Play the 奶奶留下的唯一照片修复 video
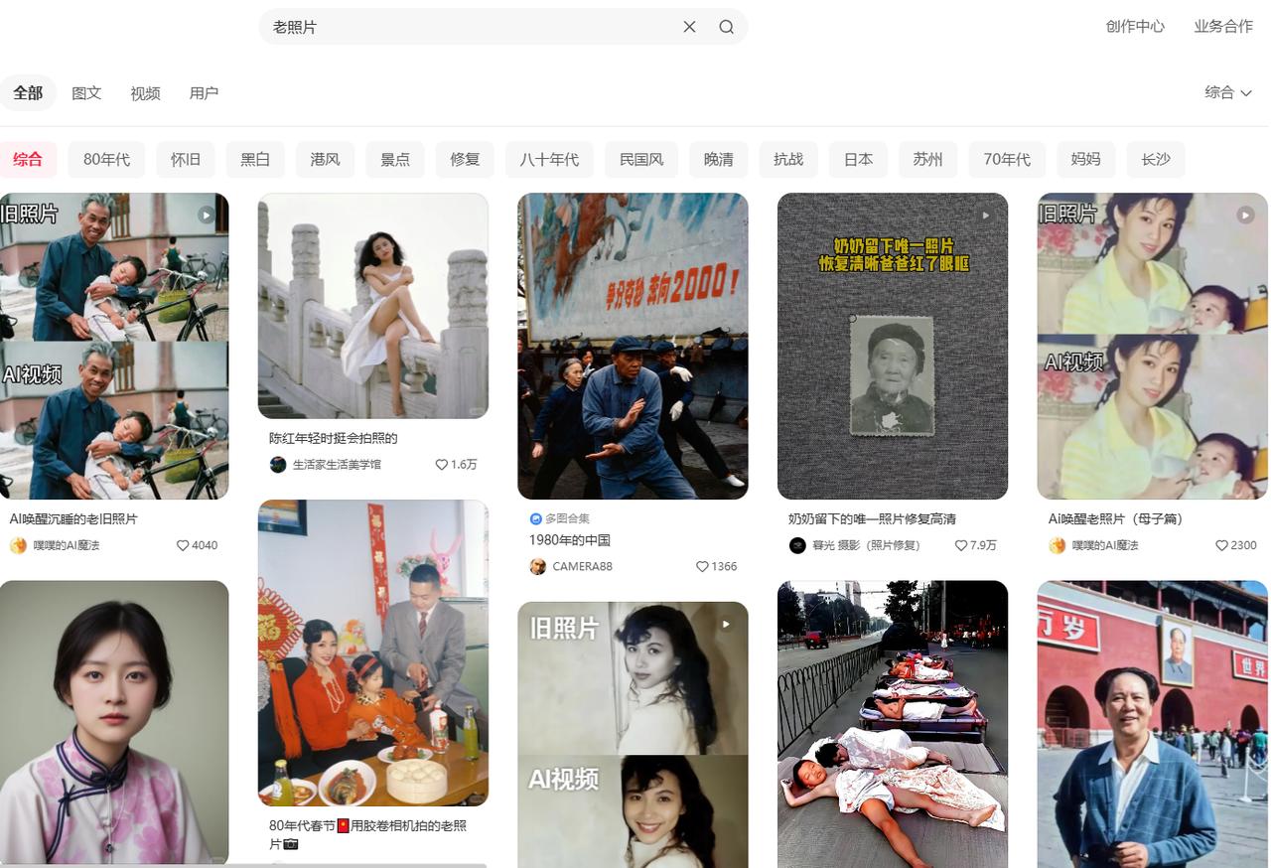Screen dimensions: 1271x868 click(x=985, y=214)
